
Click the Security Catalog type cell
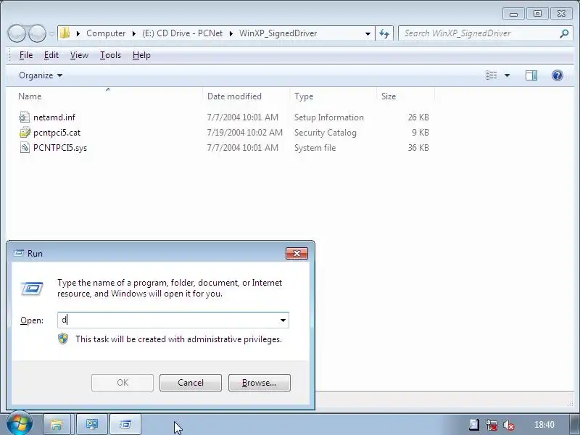pos(325,133)
